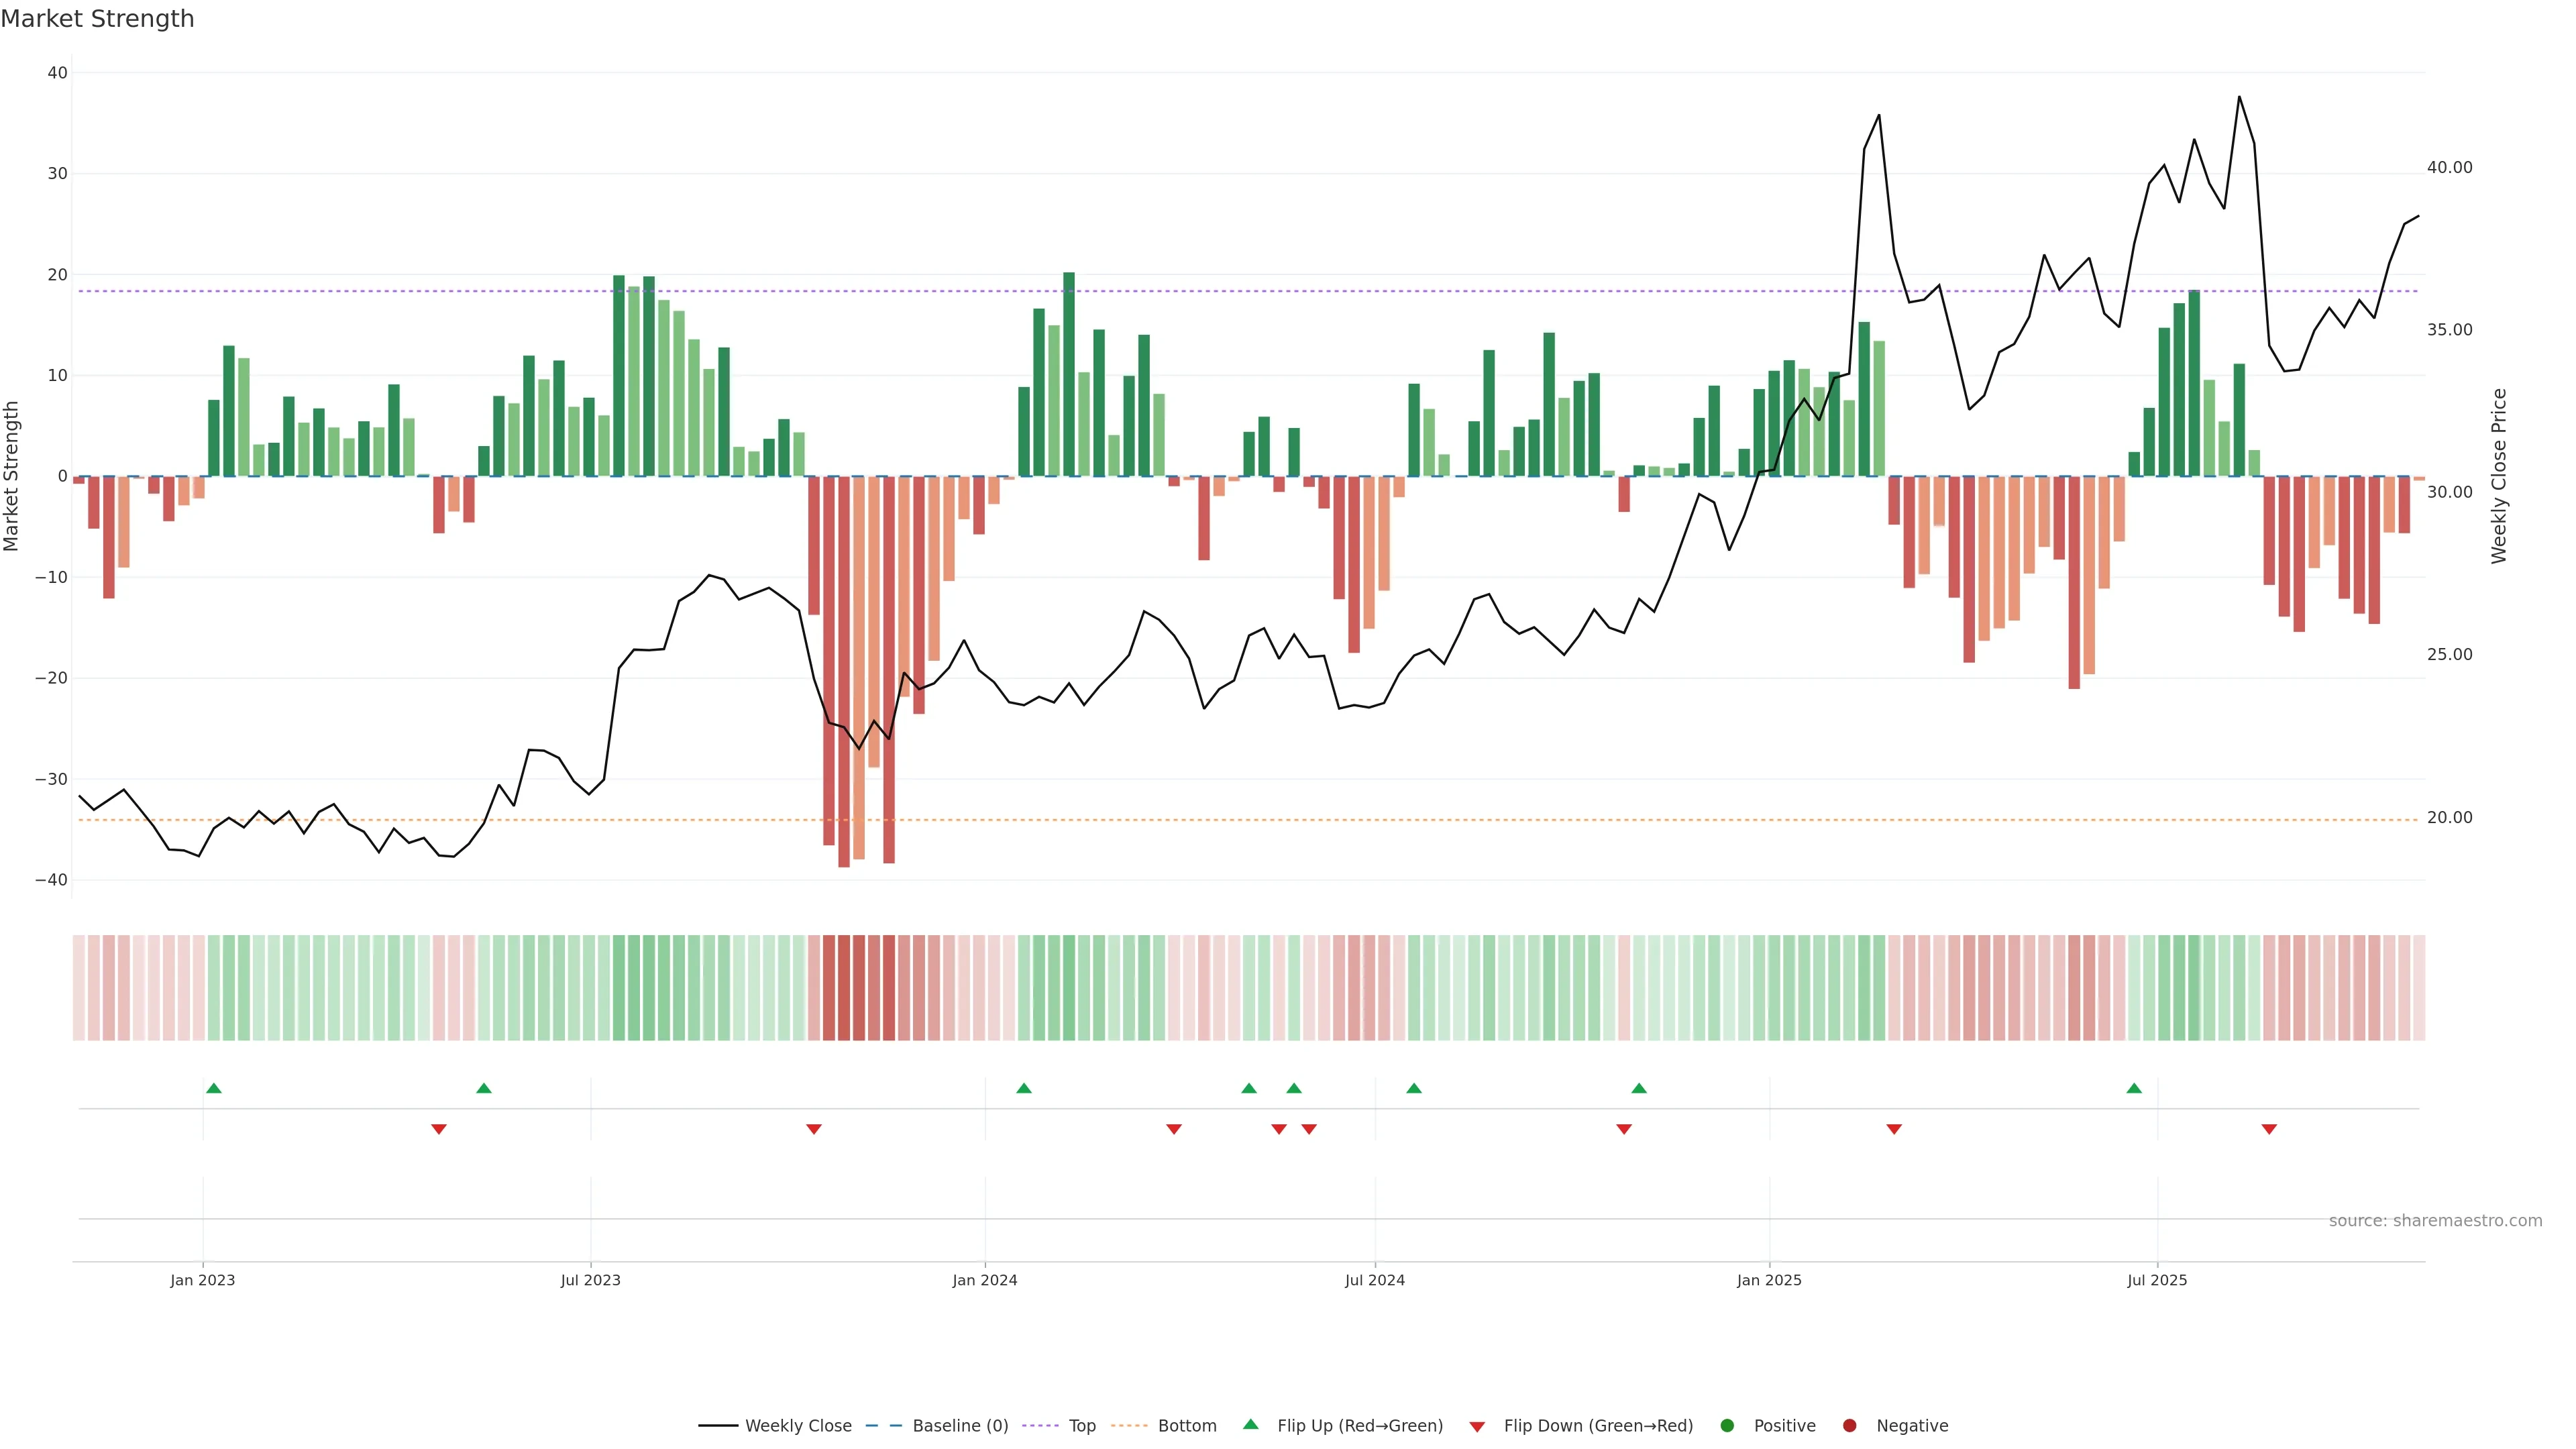Click Flip Down marker between Jul 2023 and Jan 2024
2576x1449 pixels.
(x=813, y=1129)
